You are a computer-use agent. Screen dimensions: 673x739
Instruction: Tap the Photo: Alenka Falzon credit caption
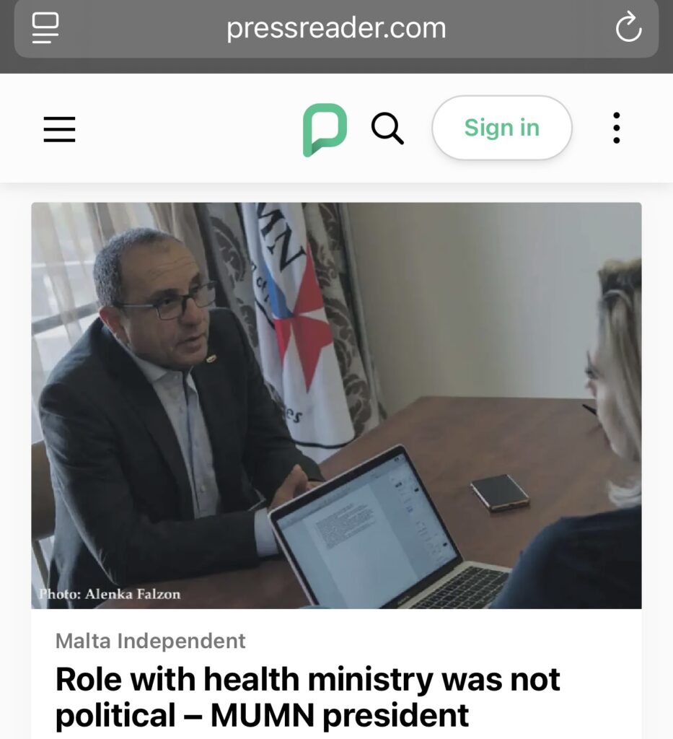pos(109,594)
